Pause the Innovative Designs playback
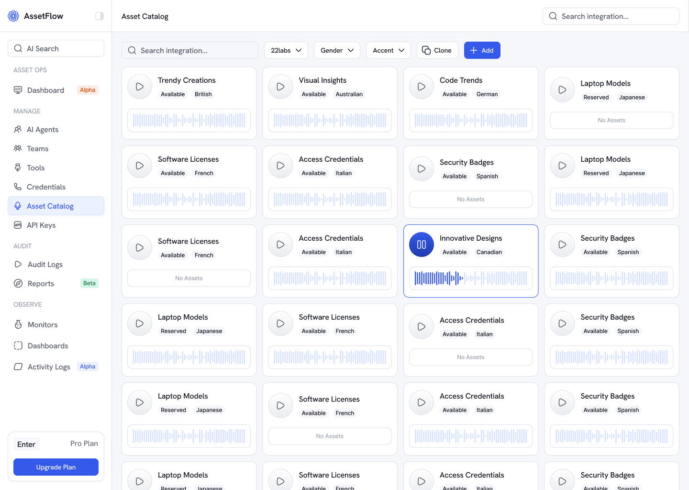The width and height of the screenshot is (689, 490). (x=422, y=245)
